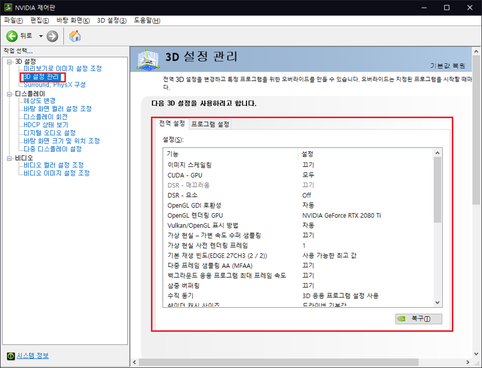The image size is (482, 368).
Task: Click horizontal scrollbar left arrow
Action: point(134,362)
